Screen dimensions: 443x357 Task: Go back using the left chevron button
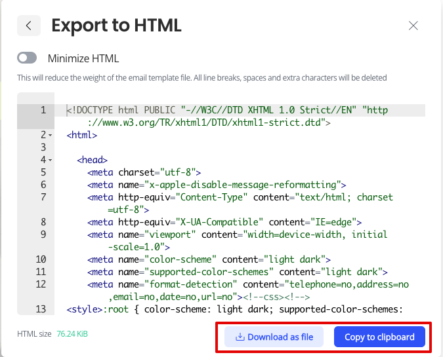(x=28, y=26)
